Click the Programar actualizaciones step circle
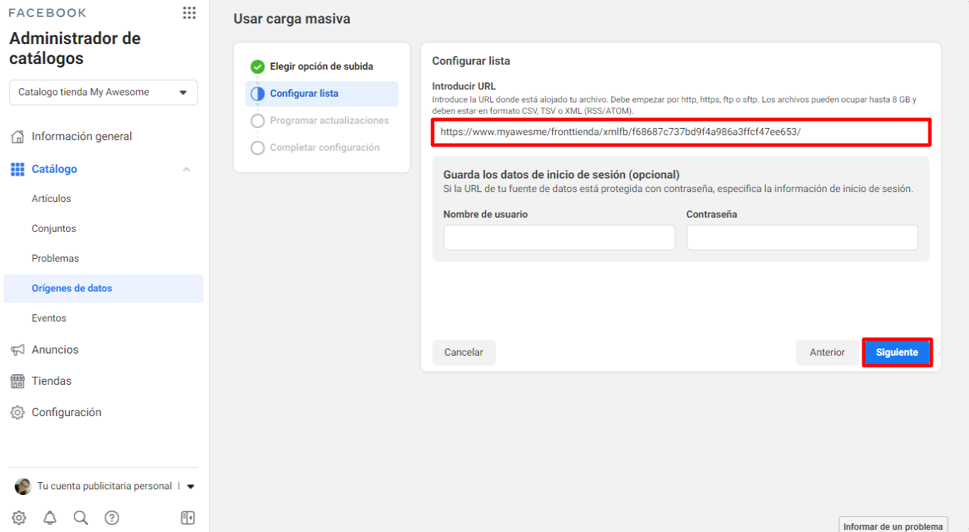The height and width of the screenshot is (532, 969). [258, 121]
